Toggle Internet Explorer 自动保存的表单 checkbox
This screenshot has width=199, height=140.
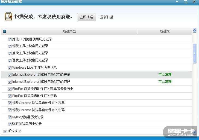click(10, 75)
